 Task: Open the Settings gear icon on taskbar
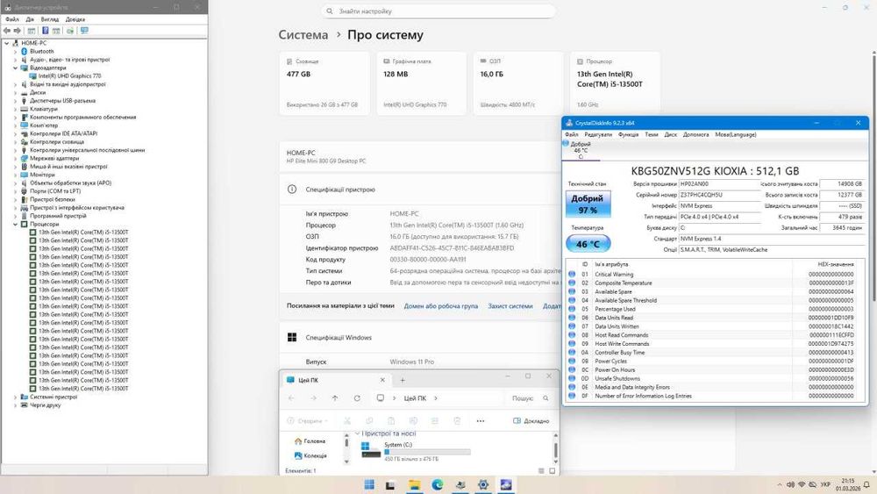pyautogui.click(x=483, y=484)
